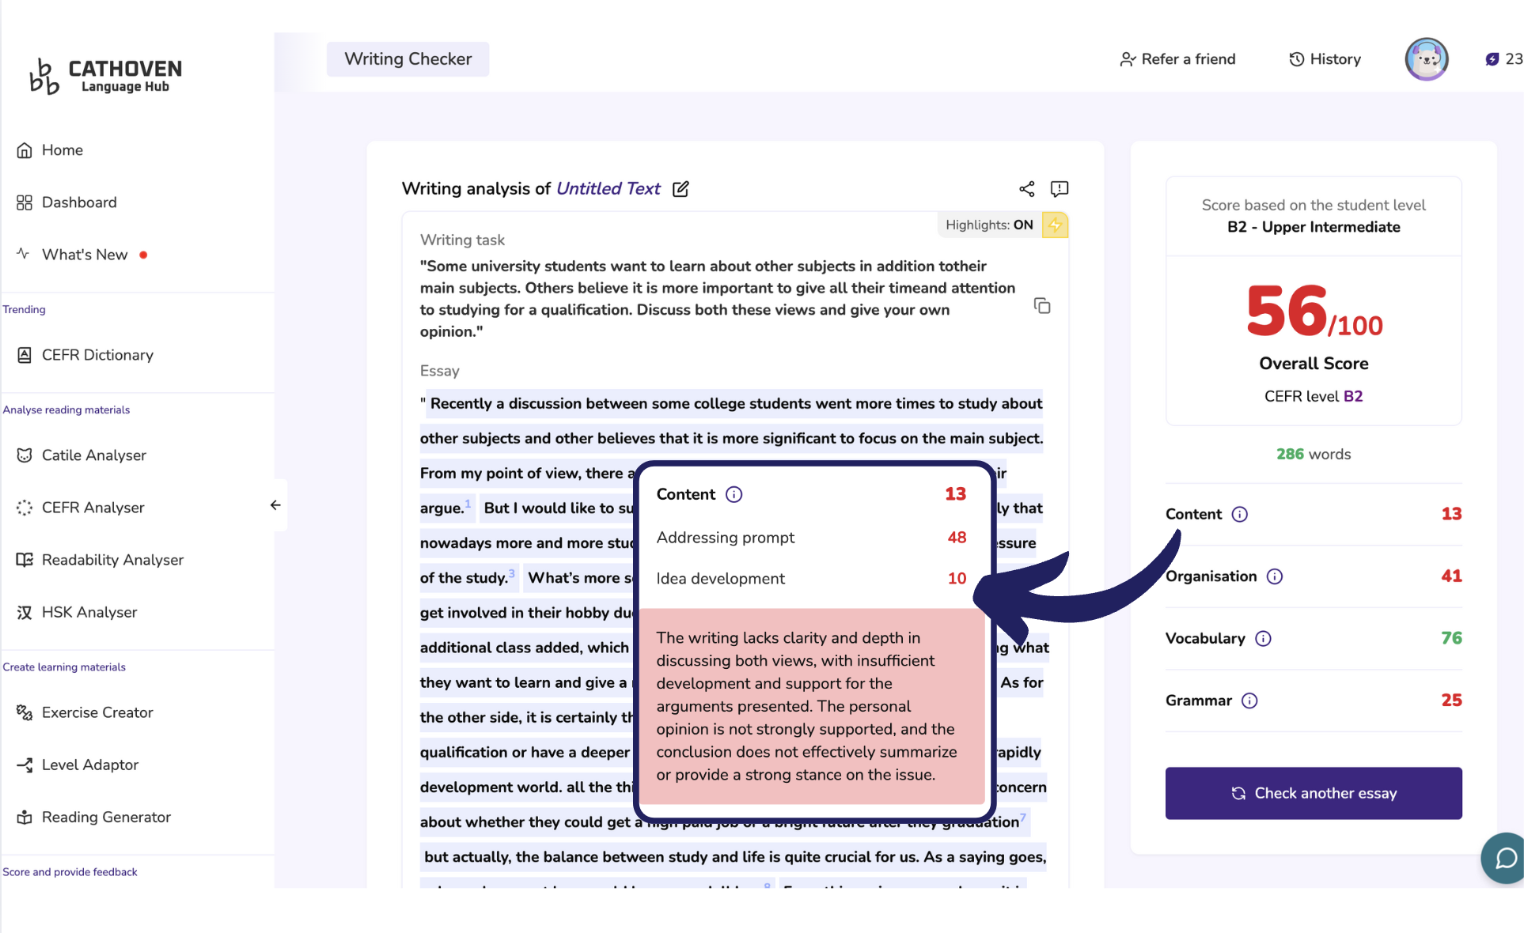
Task: Click the Content info icon in popup
Action: (734, 495)
